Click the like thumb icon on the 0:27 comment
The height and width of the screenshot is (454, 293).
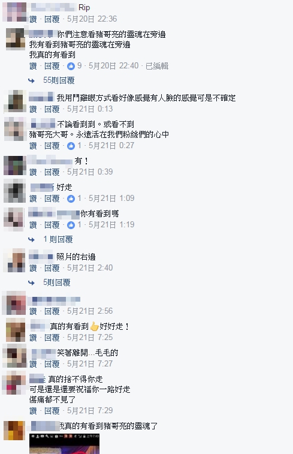click(71, 146)
